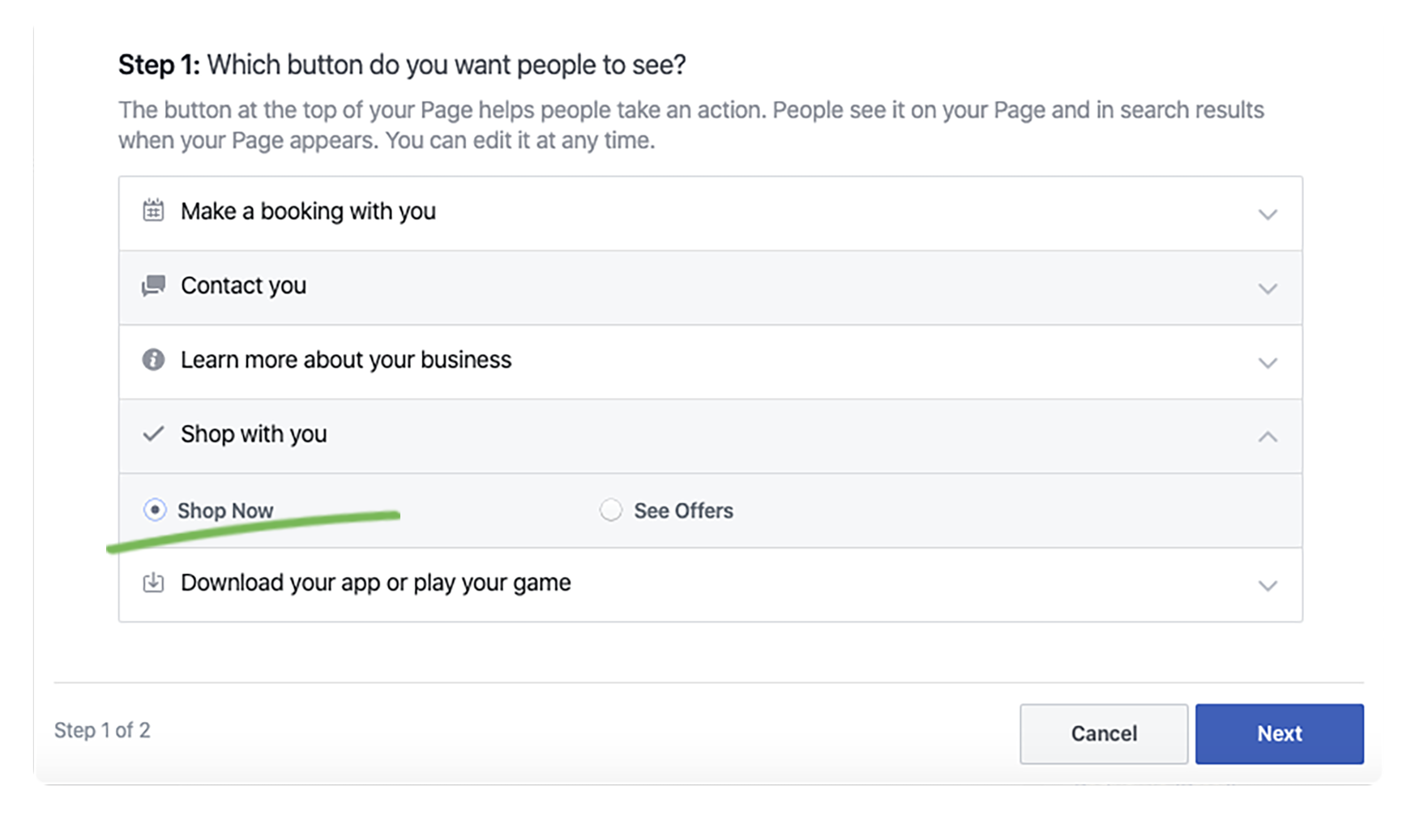Click the calendar booking icon
This screenshot has width=1415, height=816.
pos(153,211)
